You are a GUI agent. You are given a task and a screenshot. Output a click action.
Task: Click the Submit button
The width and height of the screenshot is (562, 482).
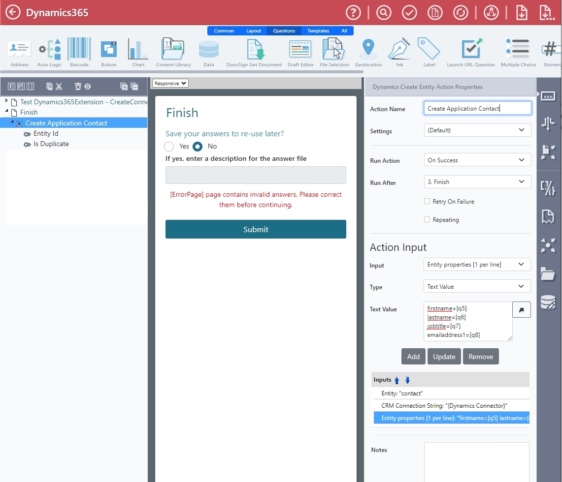pyautogui.click(x=256, y=229)
